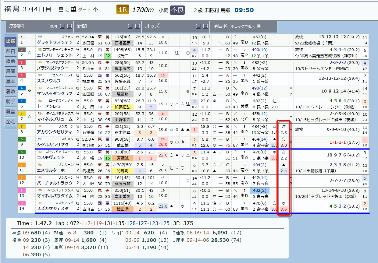Open horse エドノリージェント

click(x=55, y=55)
